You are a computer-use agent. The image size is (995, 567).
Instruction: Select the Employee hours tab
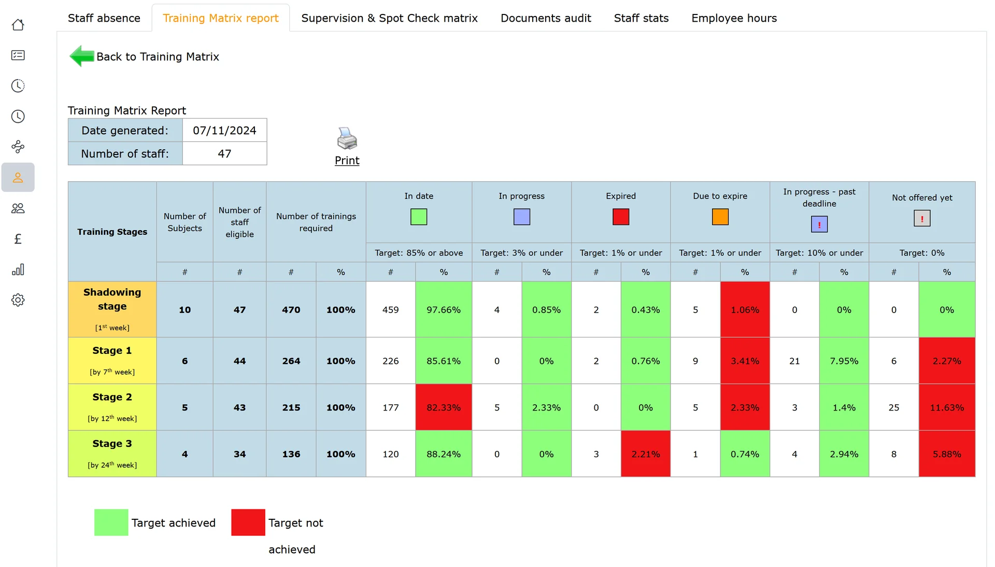tap(734, 18)
